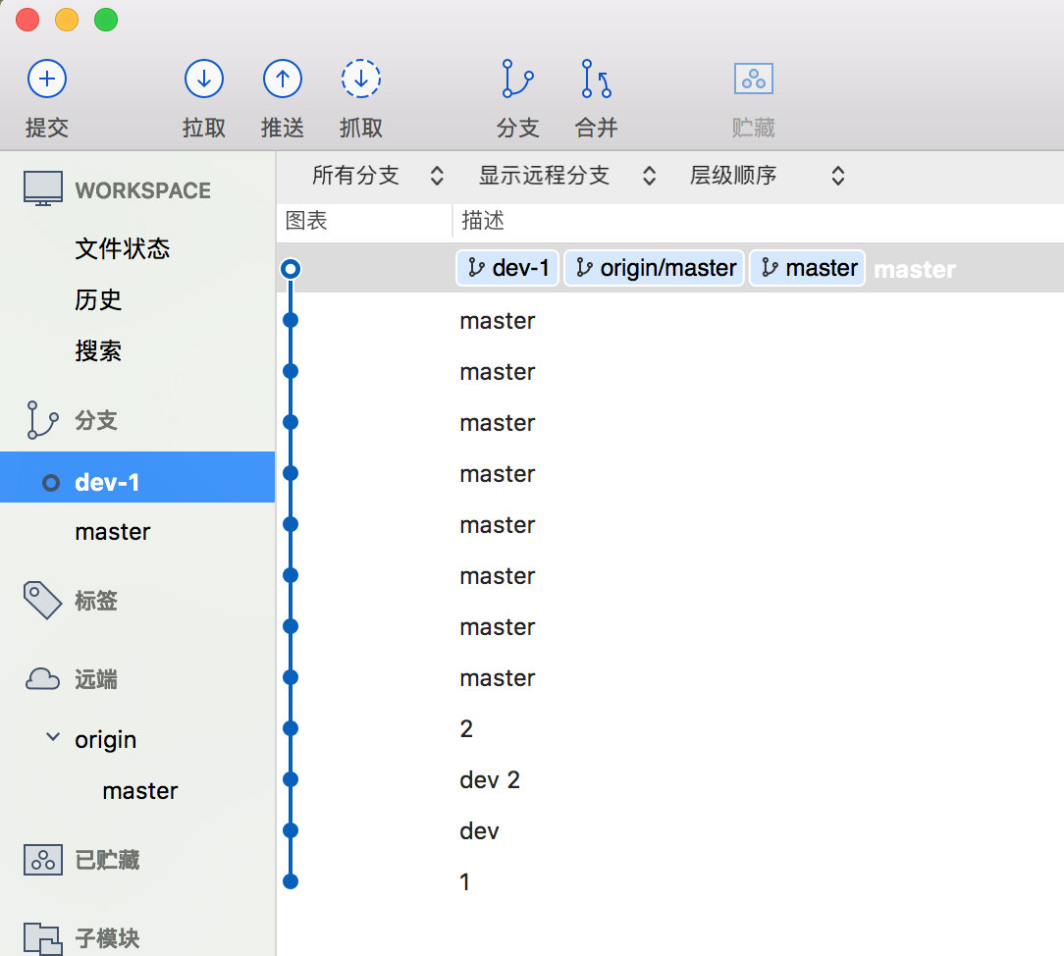Click the 分支 (Branch) toolbar icon
1064x956 pixels.
pos(517,80)
